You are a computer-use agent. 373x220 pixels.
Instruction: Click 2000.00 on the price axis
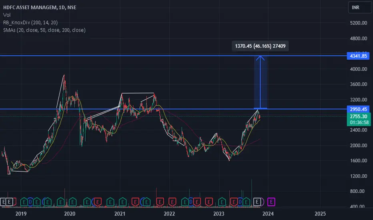pyautogui.click(x=359, y=145)
